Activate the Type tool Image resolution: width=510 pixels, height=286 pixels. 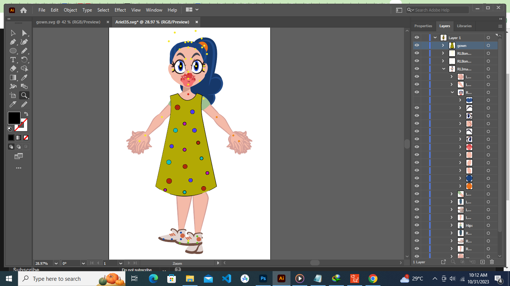[x=13, y=60]
